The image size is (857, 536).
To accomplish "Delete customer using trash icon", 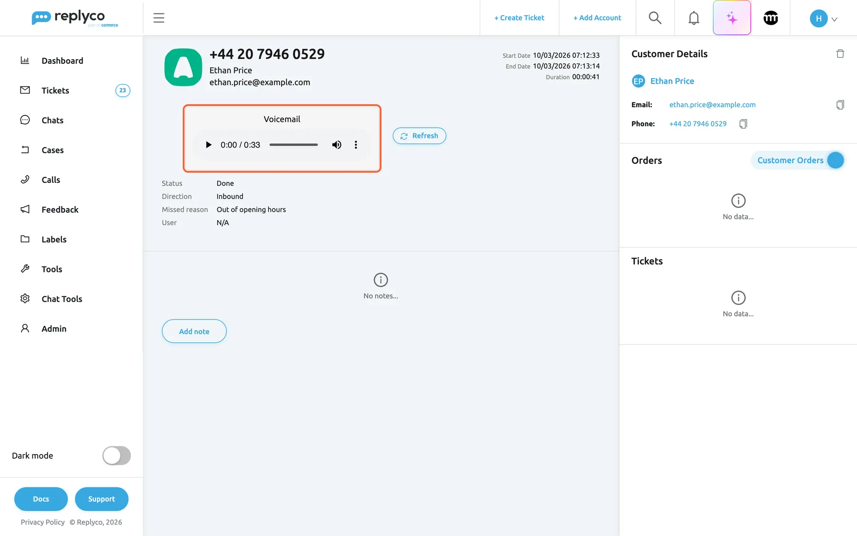I will pos(840,54).
